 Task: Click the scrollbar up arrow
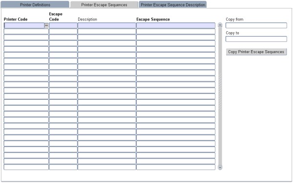point(220,25)
